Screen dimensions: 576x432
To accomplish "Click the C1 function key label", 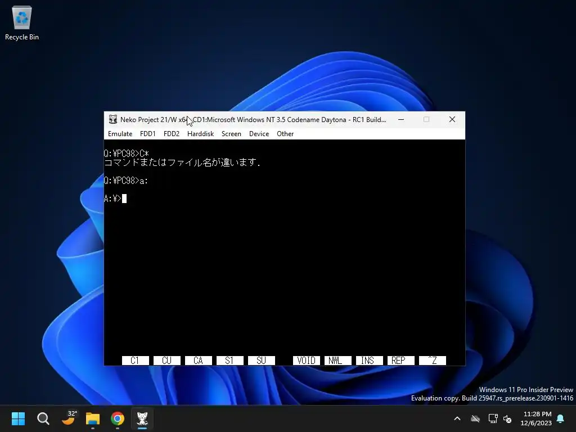I will pos(135,361).
